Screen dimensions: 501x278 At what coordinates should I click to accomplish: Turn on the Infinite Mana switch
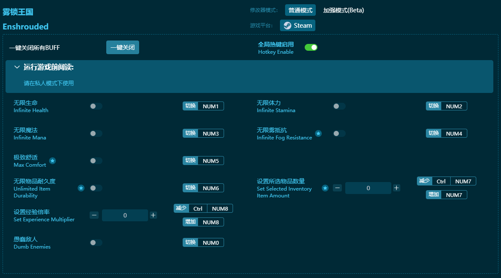click(96, 133)
